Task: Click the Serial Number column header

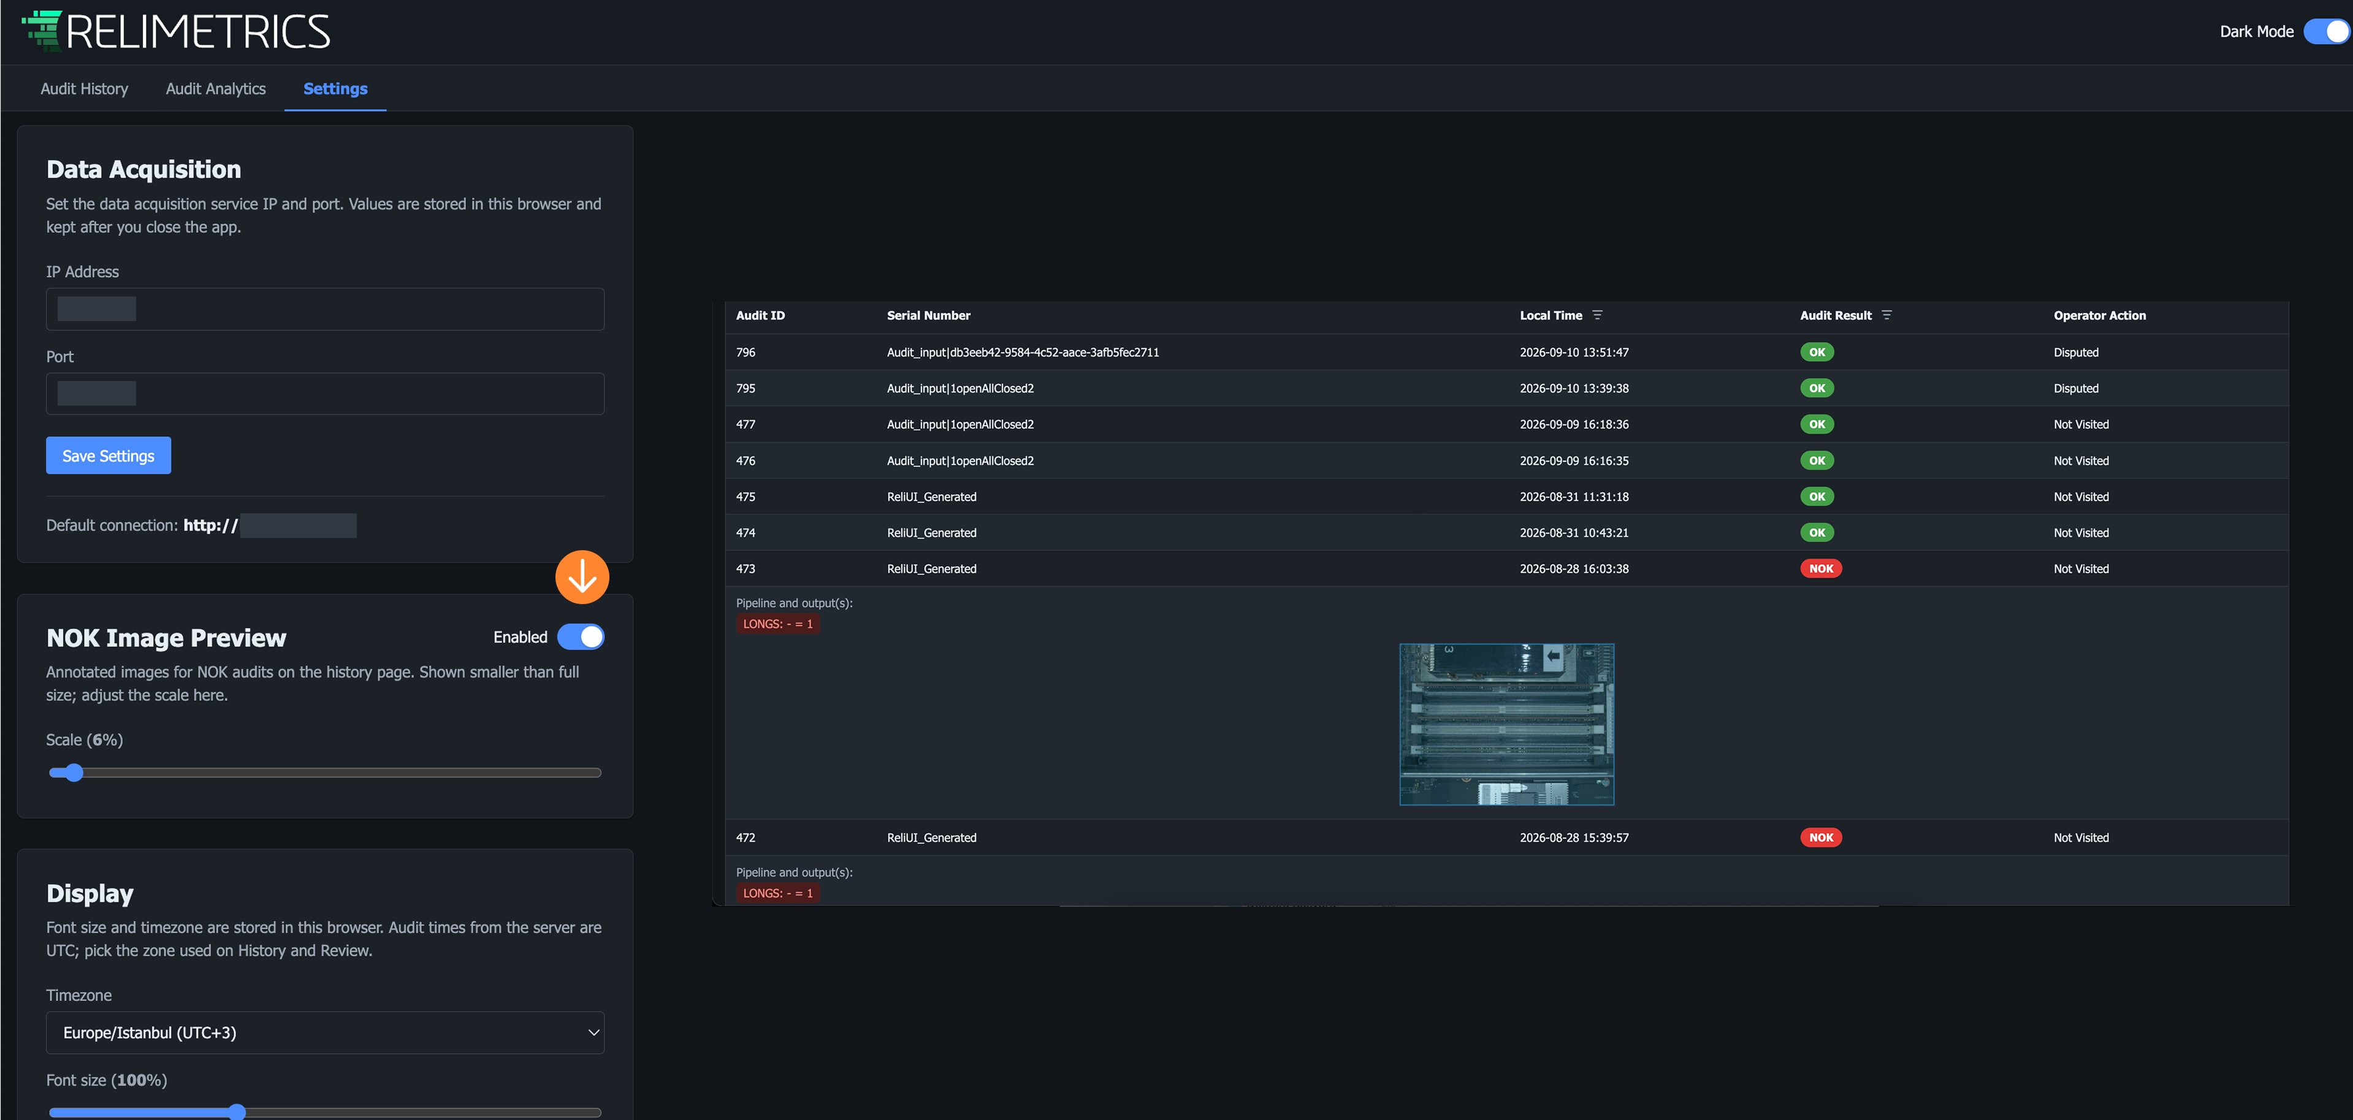Action: 928,316
